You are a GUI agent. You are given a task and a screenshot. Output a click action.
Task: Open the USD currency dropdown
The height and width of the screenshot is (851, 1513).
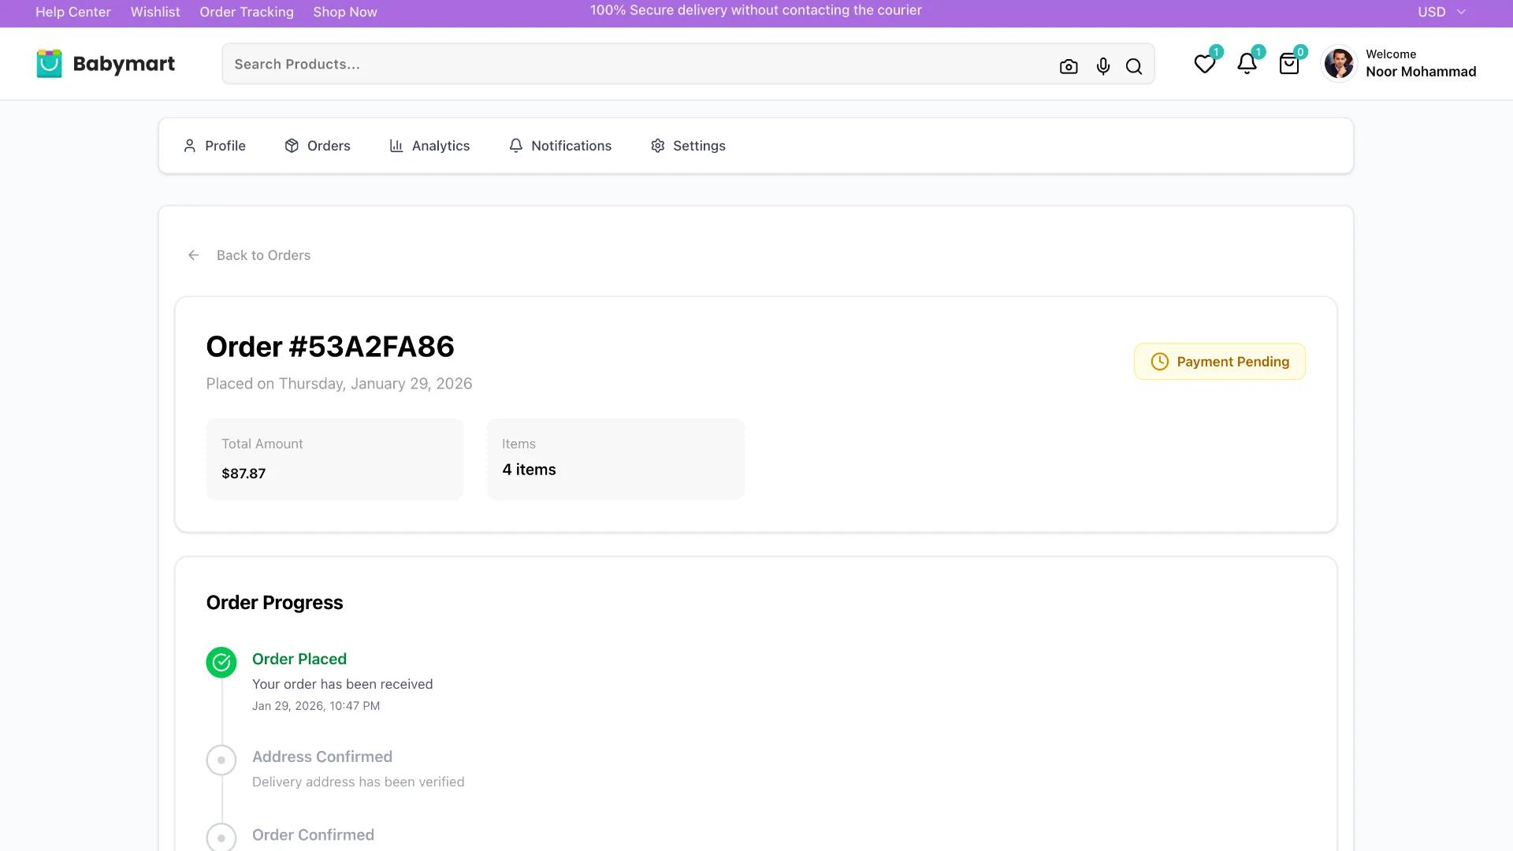[x=1442, y=12]
